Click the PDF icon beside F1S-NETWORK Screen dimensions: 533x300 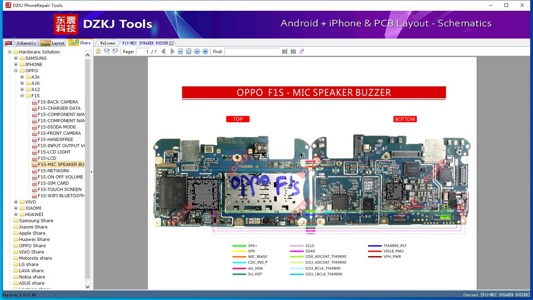click(35, 171)
